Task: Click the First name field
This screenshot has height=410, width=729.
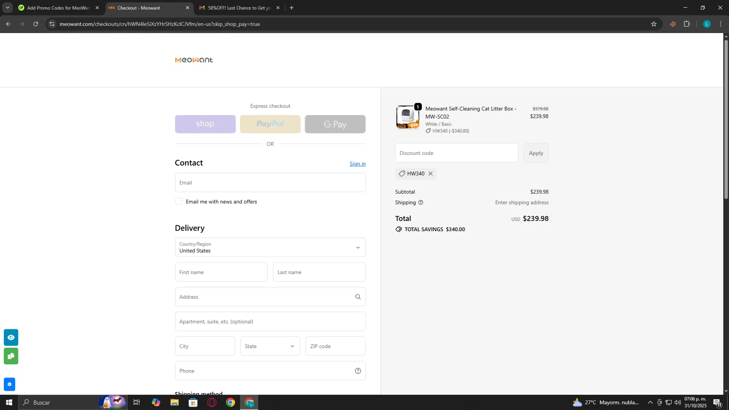Action: point(221,272)
